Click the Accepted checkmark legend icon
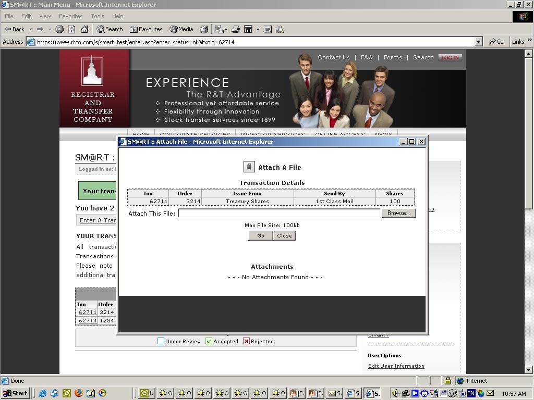This screenshot has width=534, height=400. 209,341
